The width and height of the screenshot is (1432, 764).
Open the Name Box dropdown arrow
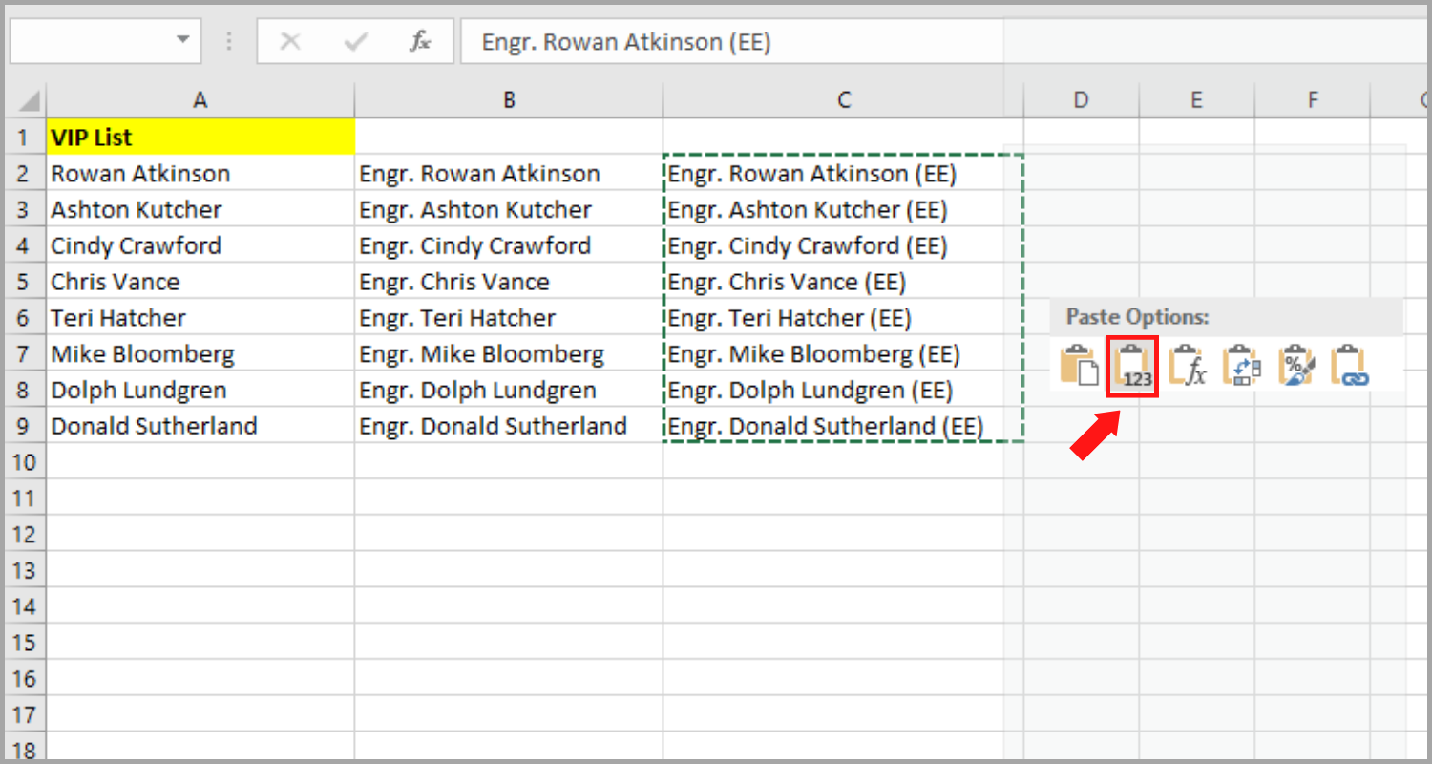click(x=182, y=41)
